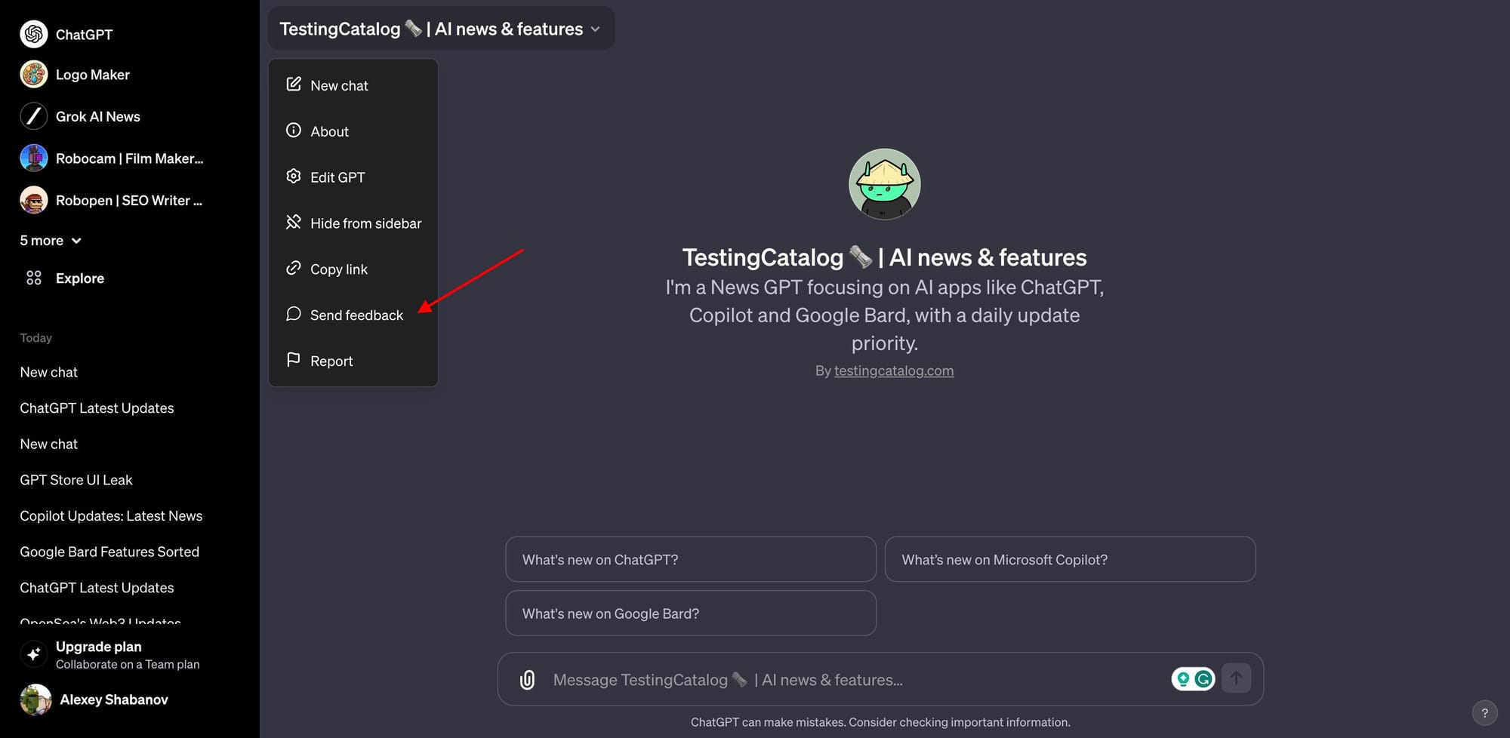Click the send message arrow button
1510x738 pixels.
click(1236, 678)
